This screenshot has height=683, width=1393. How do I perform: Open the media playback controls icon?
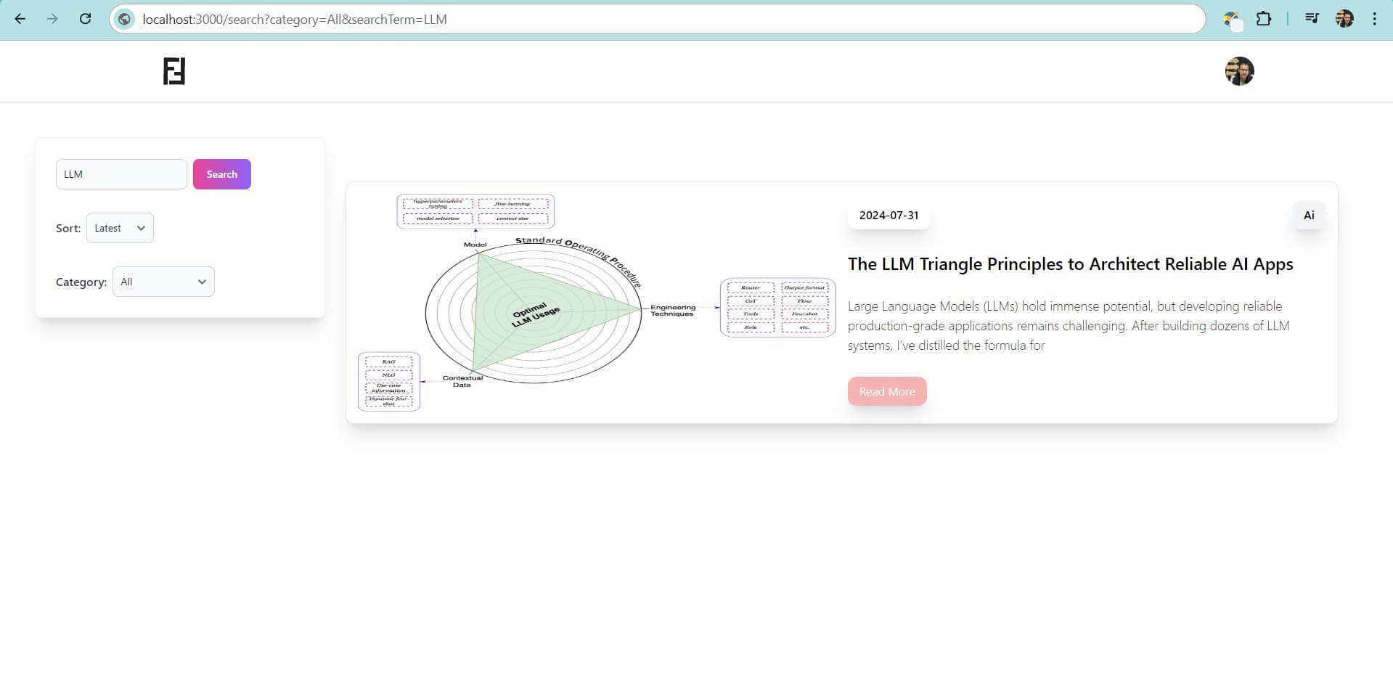click(x=1311, y=19)
